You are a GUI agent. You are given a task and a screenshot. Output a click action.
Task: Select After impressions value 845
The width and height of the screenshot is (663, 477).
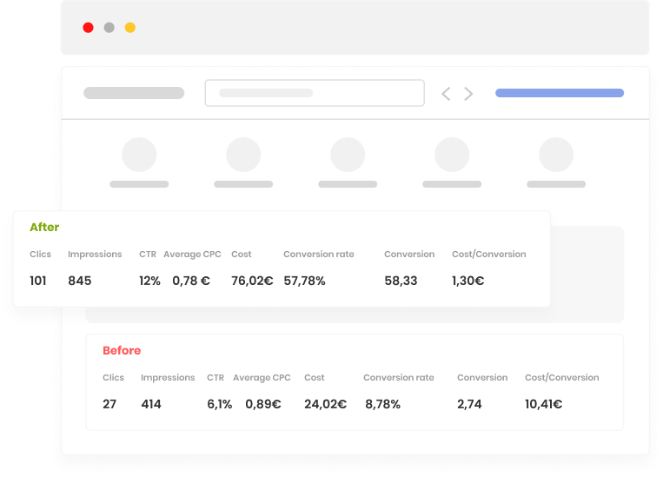tap(79, 281)
